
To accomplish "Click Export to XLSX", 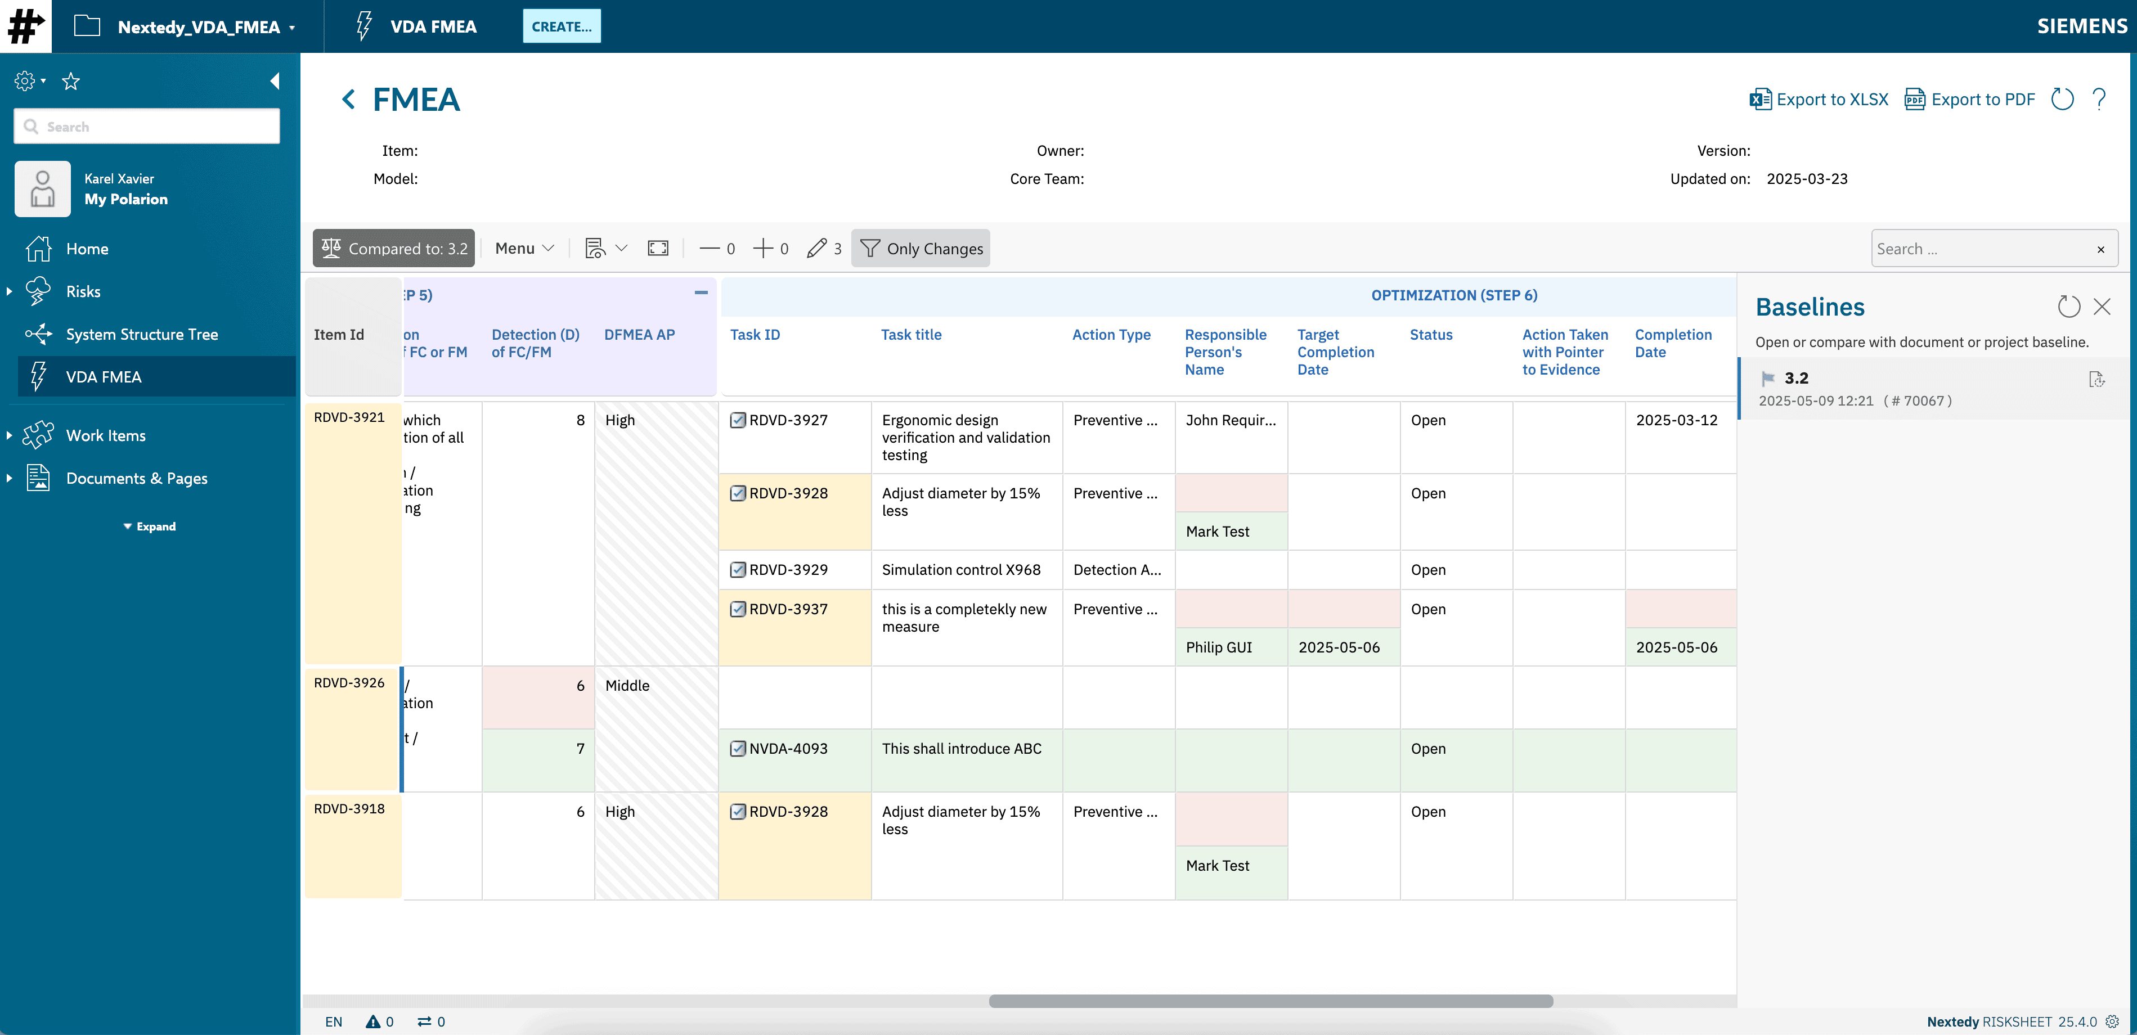I will pos(1819,100).
